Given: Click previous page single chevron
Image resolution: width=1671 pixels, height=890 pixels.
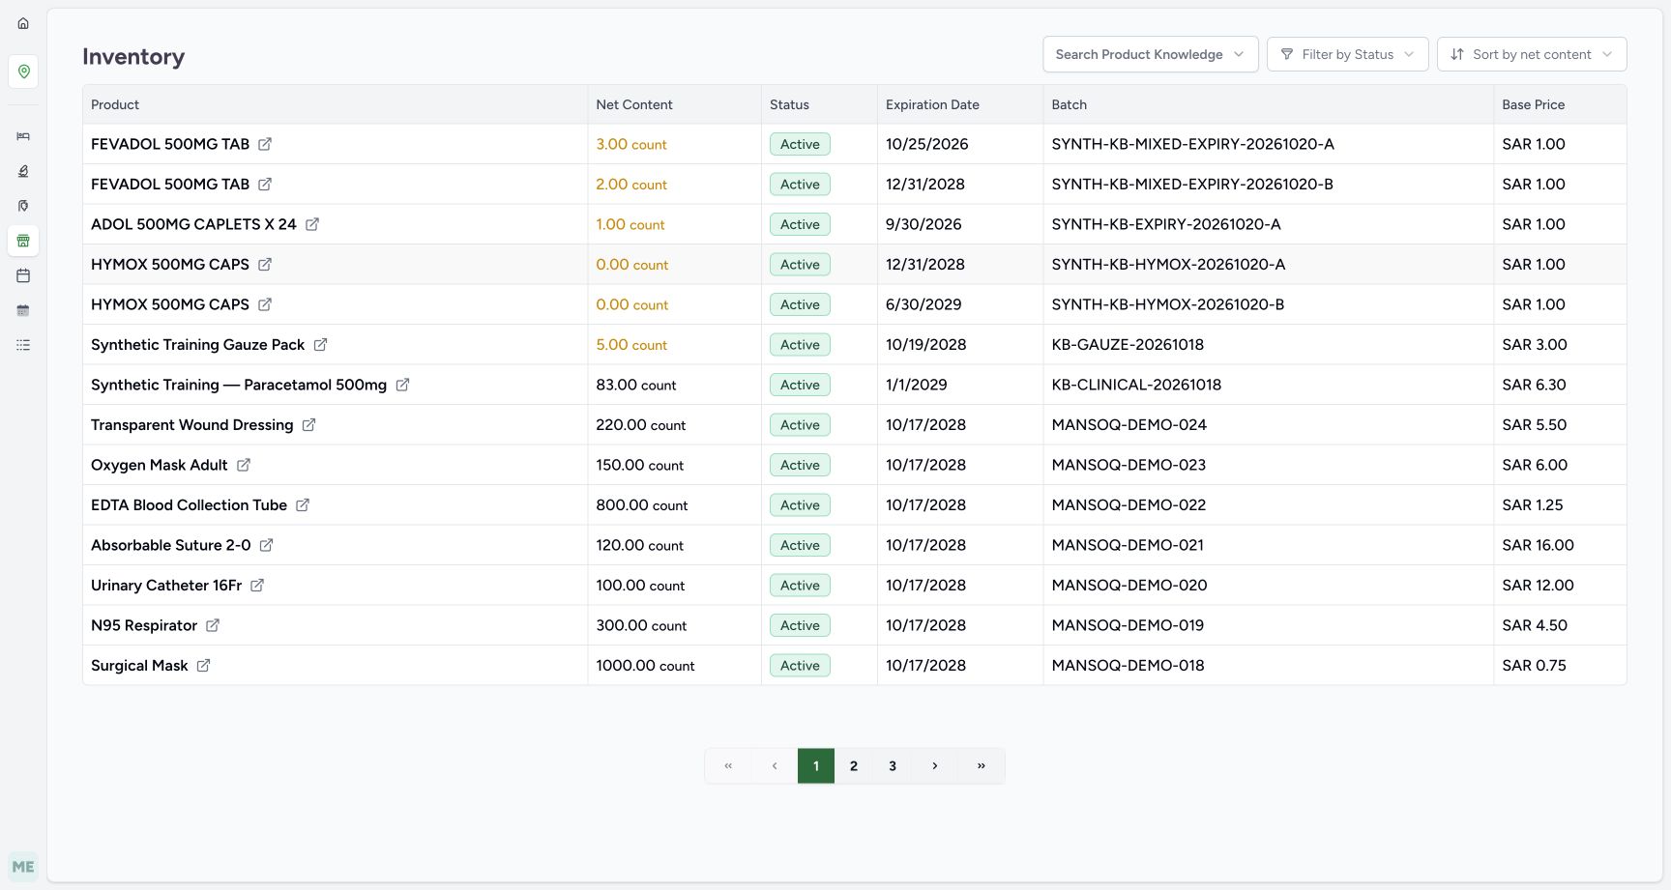Looking at the screenshot, I should click(775, 765).
